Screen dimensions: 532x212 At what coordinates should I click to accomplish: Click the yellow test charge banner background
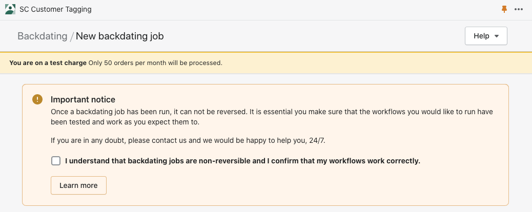click(373, 63)
